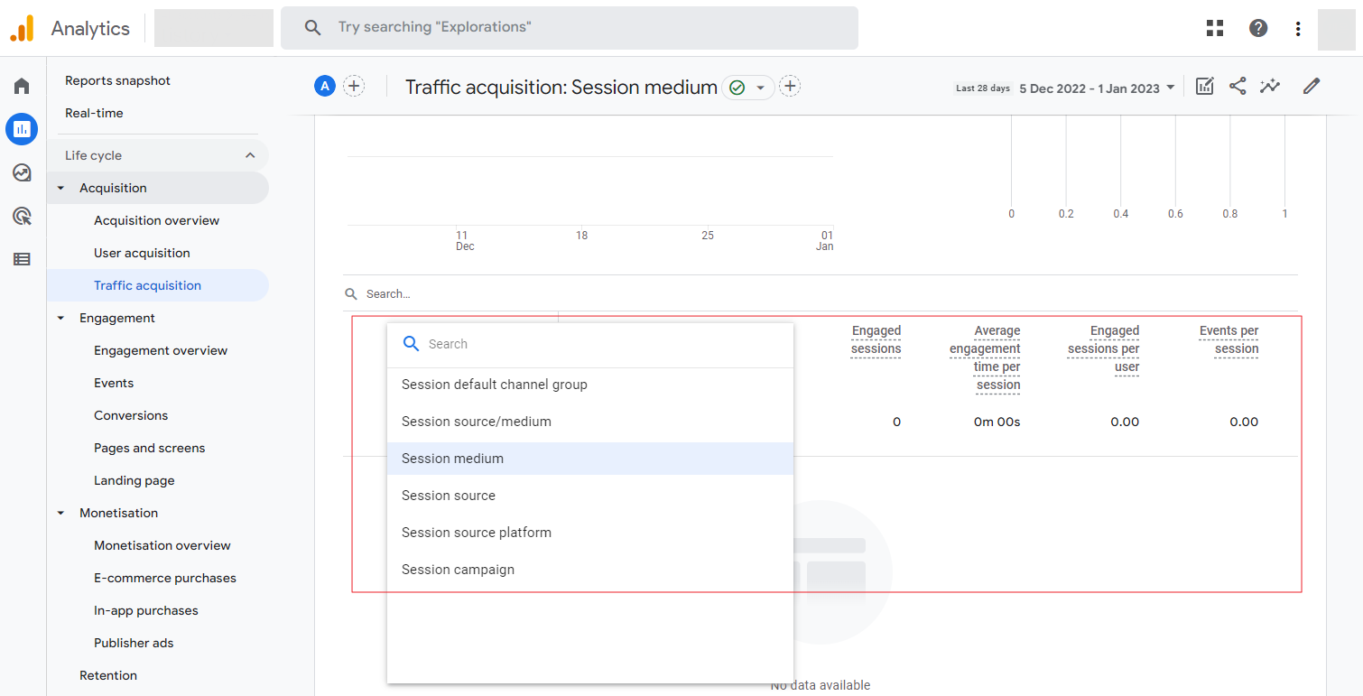
Task: Open report status check dropdown
Action: [748, 88]
